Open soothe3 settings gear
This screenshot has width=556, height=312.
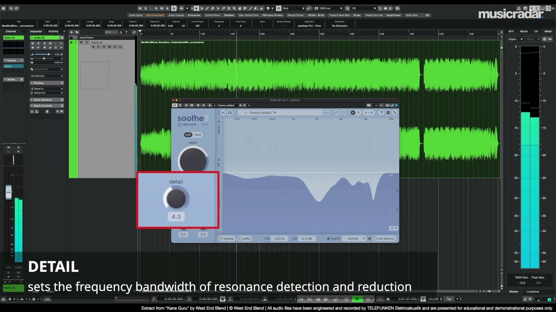388,113
